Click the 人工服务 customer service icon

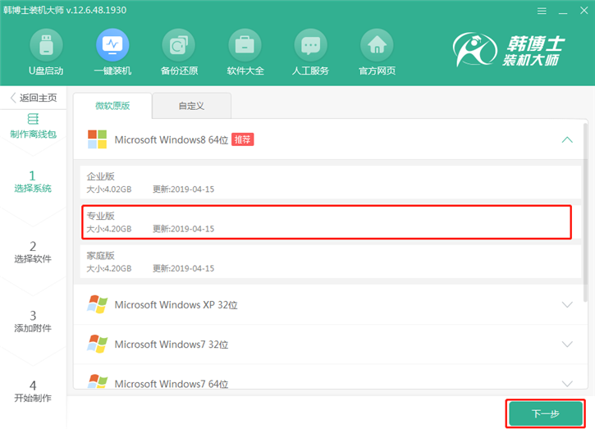click(309, 44)
